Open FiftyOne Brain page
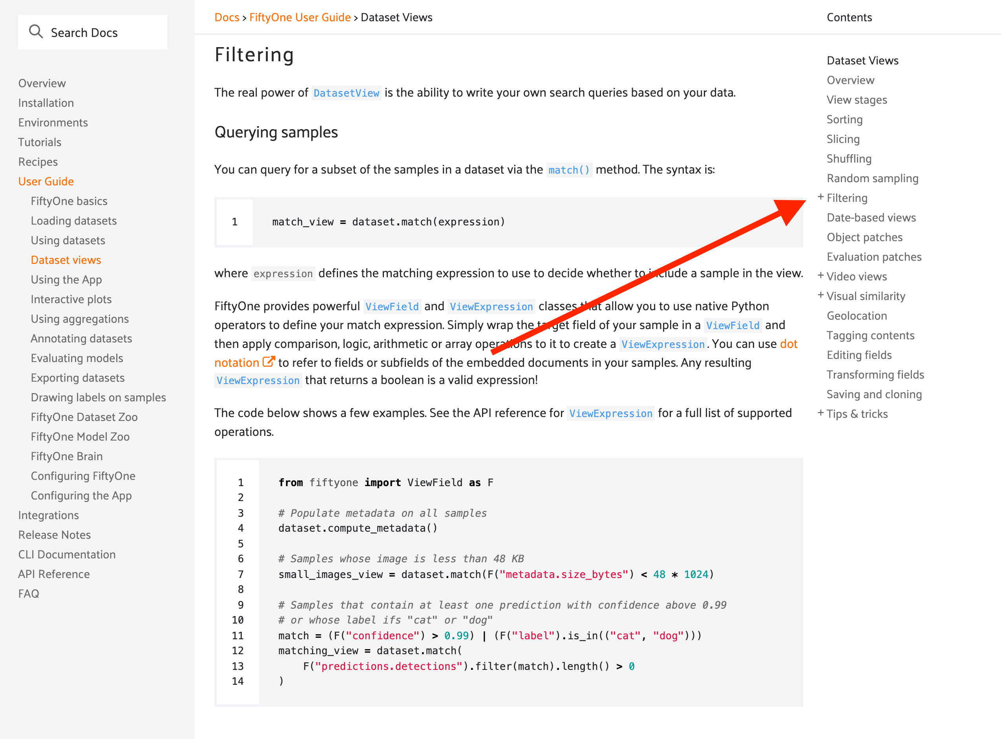Image resolution: width=1001 pixels, height=739 pixels. point(67,456)
